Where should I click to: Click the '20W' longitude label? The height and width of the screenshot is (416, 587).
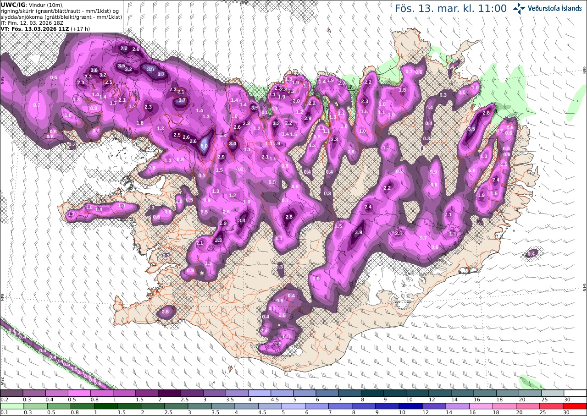tap(244, 2)
